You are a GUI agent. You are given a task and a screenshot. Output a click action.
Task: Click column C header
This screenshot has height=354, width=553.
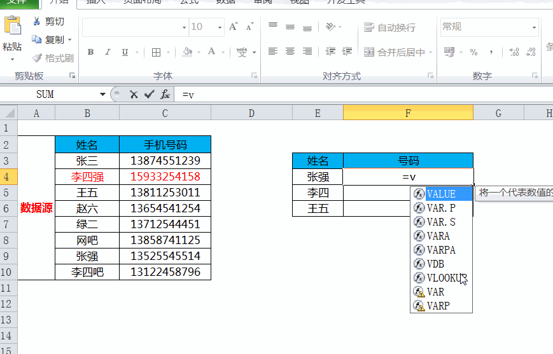(165, 113)
